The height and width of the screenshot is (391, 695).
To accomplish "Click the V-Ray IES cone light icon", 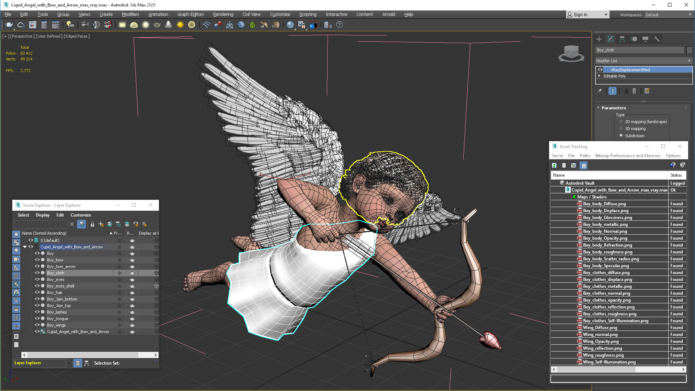I will pos(169,25).
